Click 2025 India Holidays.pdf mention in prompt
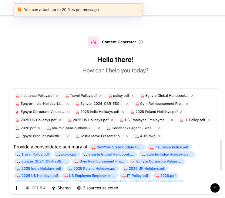The height and width of the screenshot is (198, 225). [39, 169]
